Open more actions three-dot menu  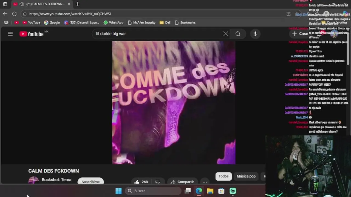coord(205,182)
